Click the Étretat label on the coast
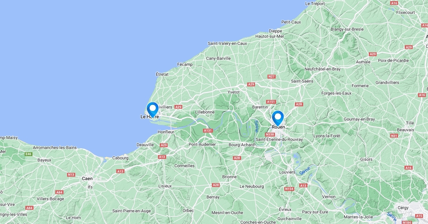This screenshot has height=224, width=428. pos(162,74)
